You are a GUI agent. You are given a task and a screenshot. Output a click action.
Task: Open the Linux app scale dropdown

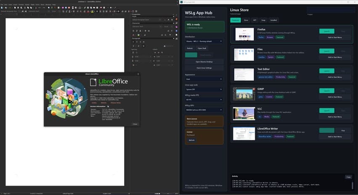(x=204, y=90)
